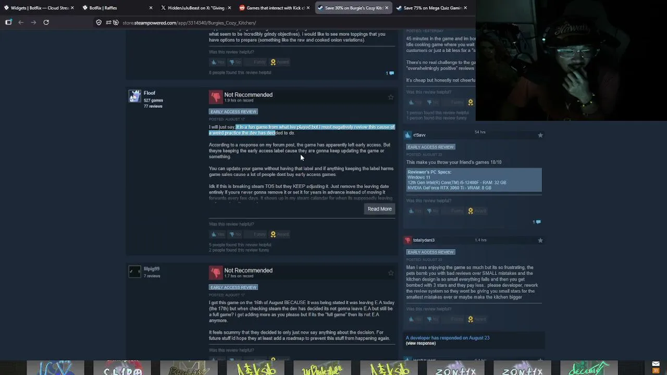Go forward to the next page

(33, 22)
